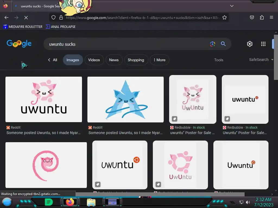The width and height of the screenshot is (278, 208).
Task: Click the magnifying glass search button
Action: pyautogui.click(x=223, y=44)
